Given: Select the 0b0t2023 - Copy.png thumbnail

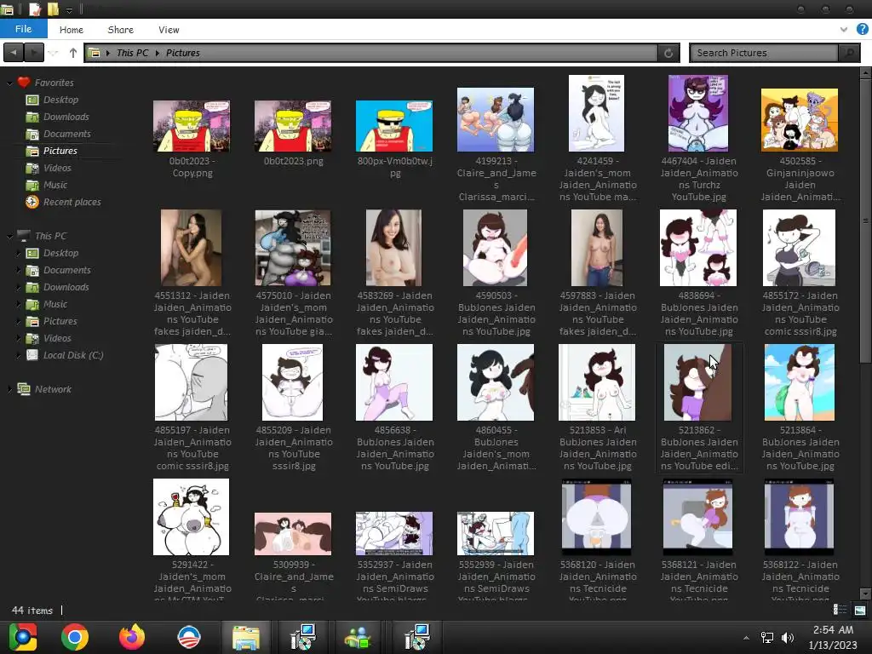Looking at the screenshot, I should pos(192,126).
